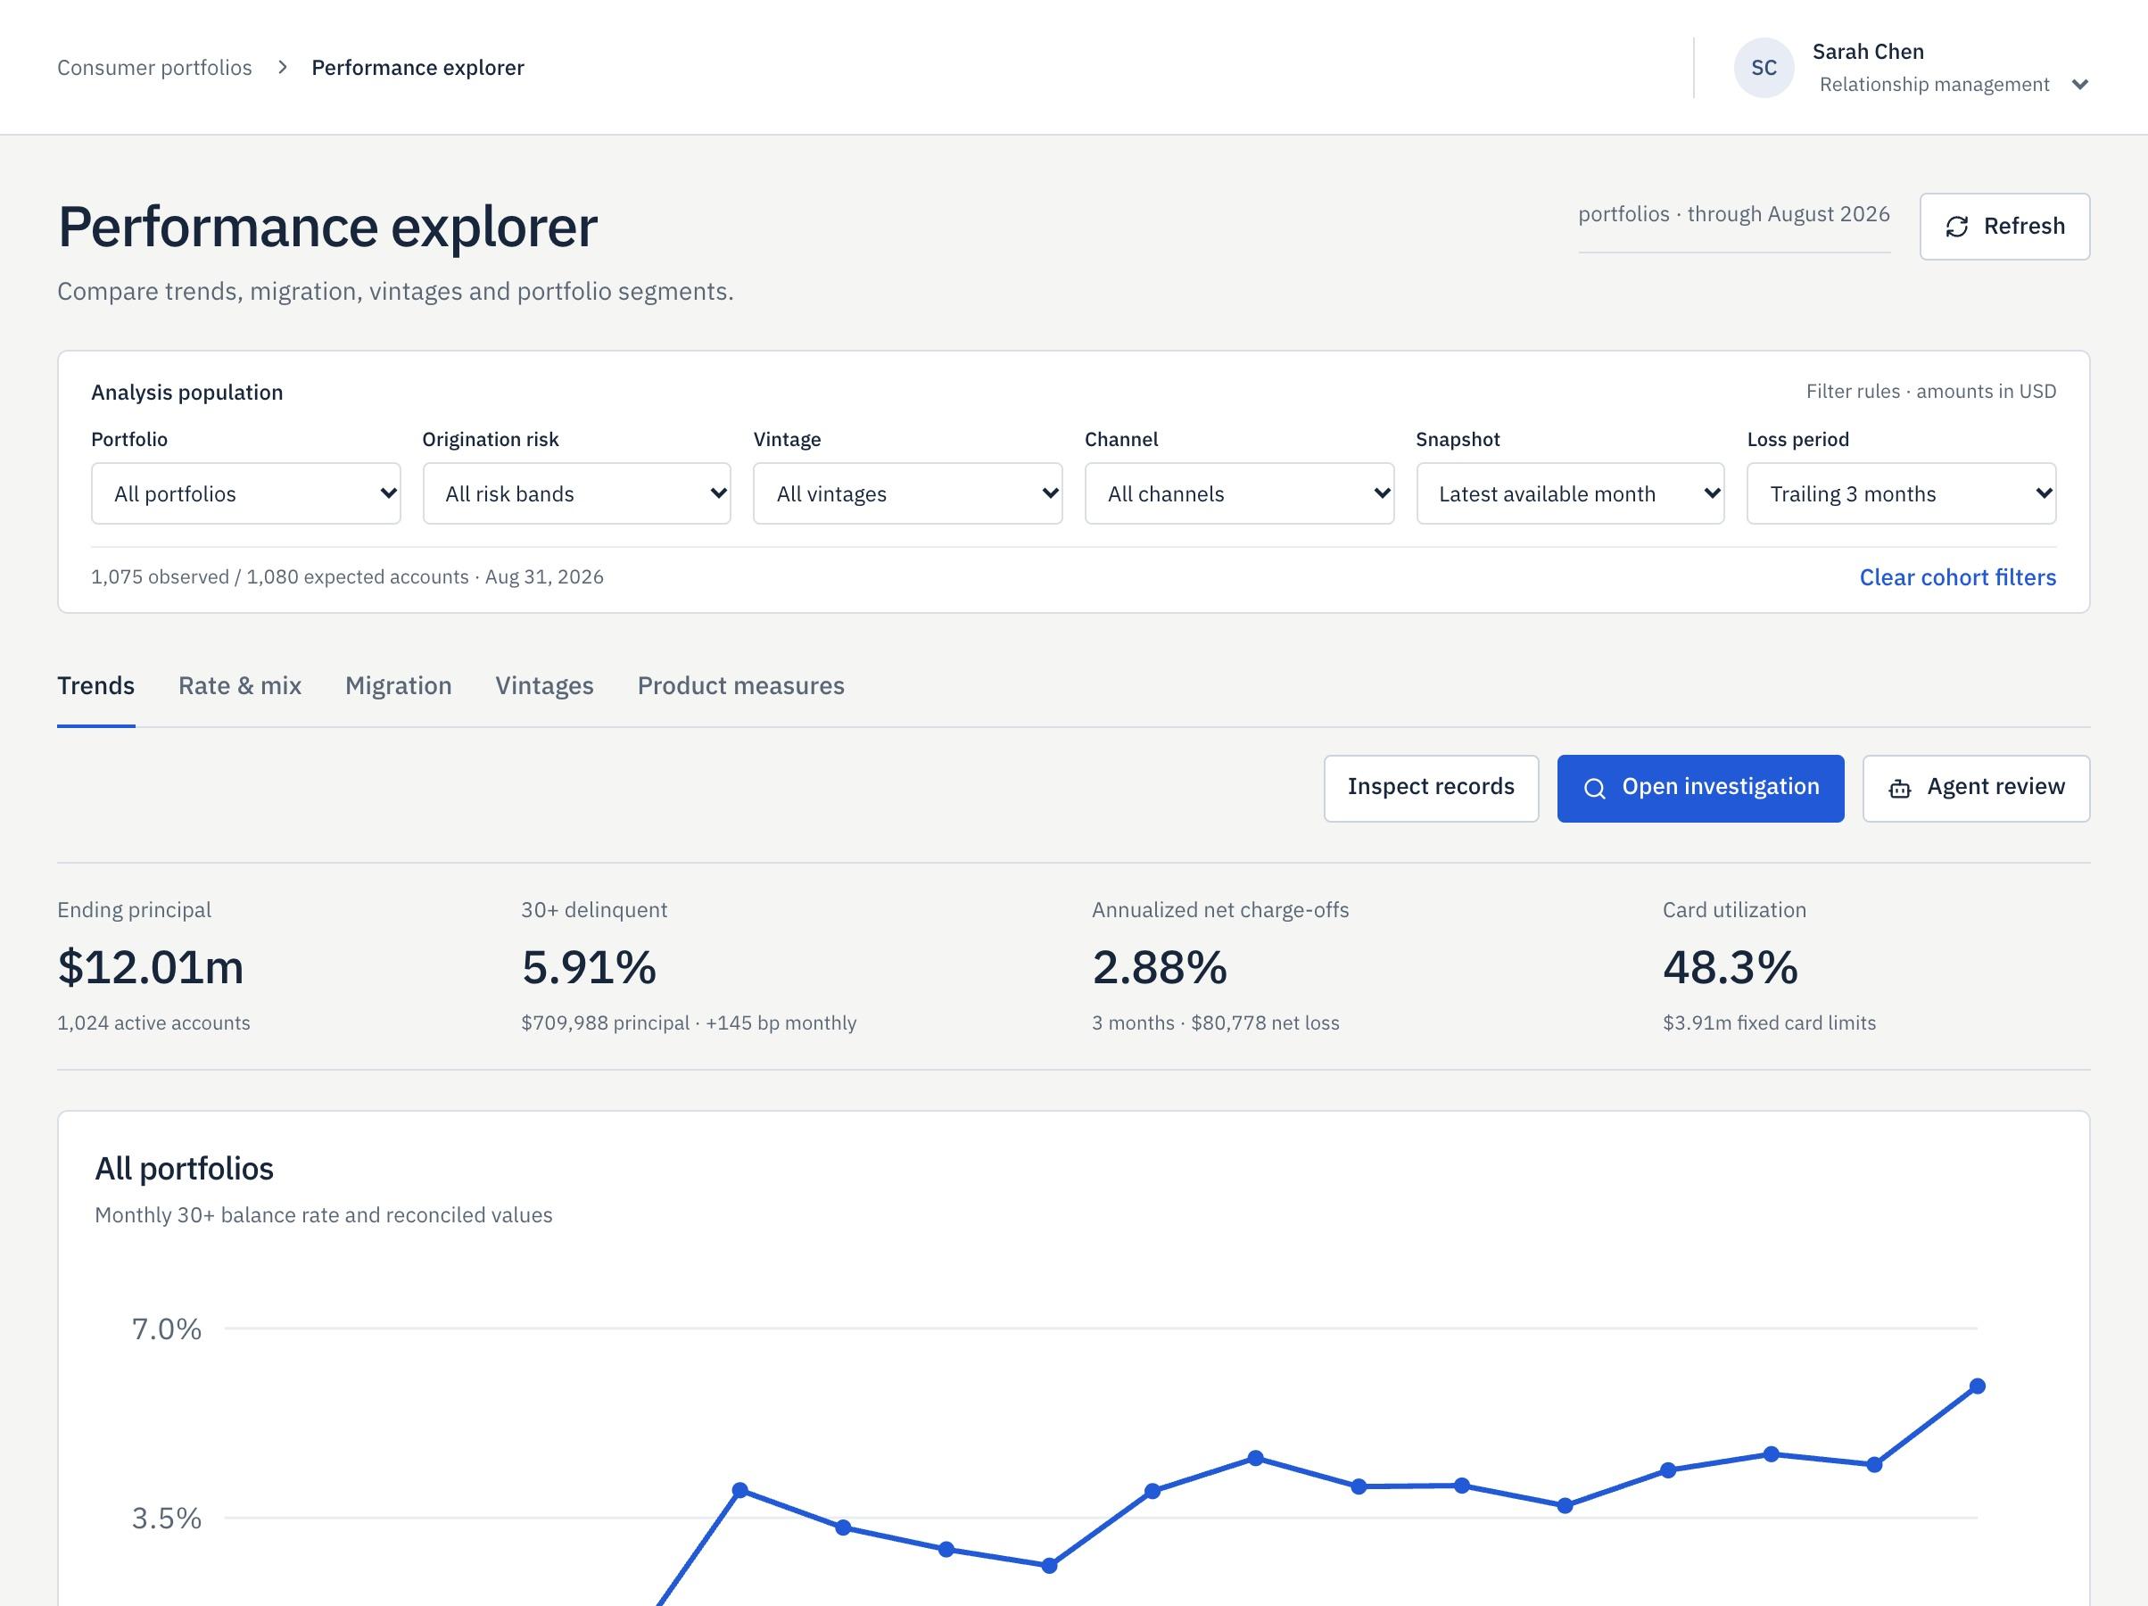Open the Snapshot dropdown
Screen dimensions: 2148x1606
point(1570,493)
